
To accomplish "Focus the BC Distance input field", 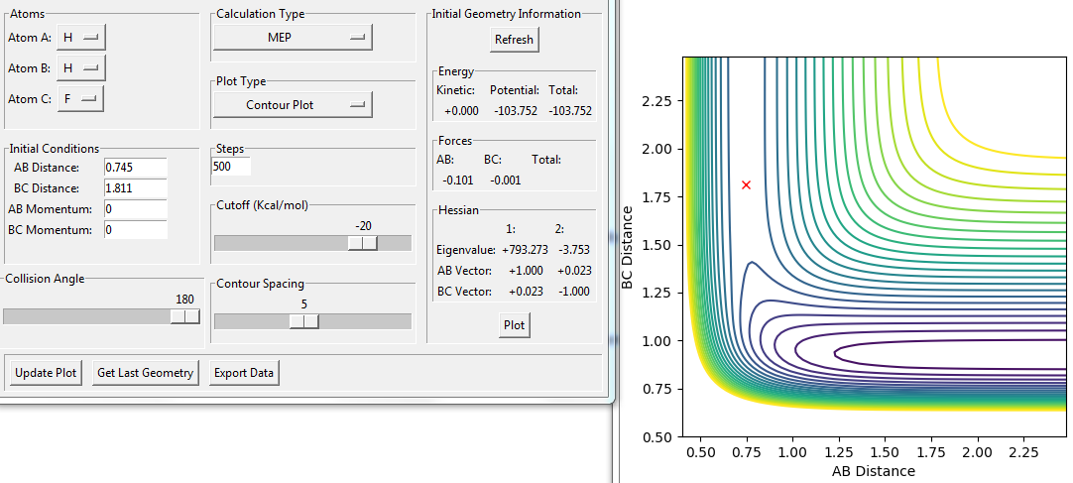I will click(x=135, y=187).
